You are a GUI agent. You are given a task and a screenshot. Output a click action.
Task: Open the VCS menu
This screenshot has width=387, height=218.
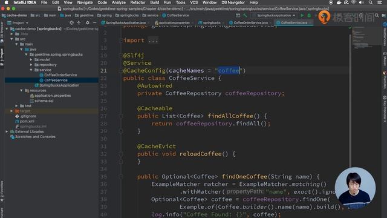click(x=193, y=2)
